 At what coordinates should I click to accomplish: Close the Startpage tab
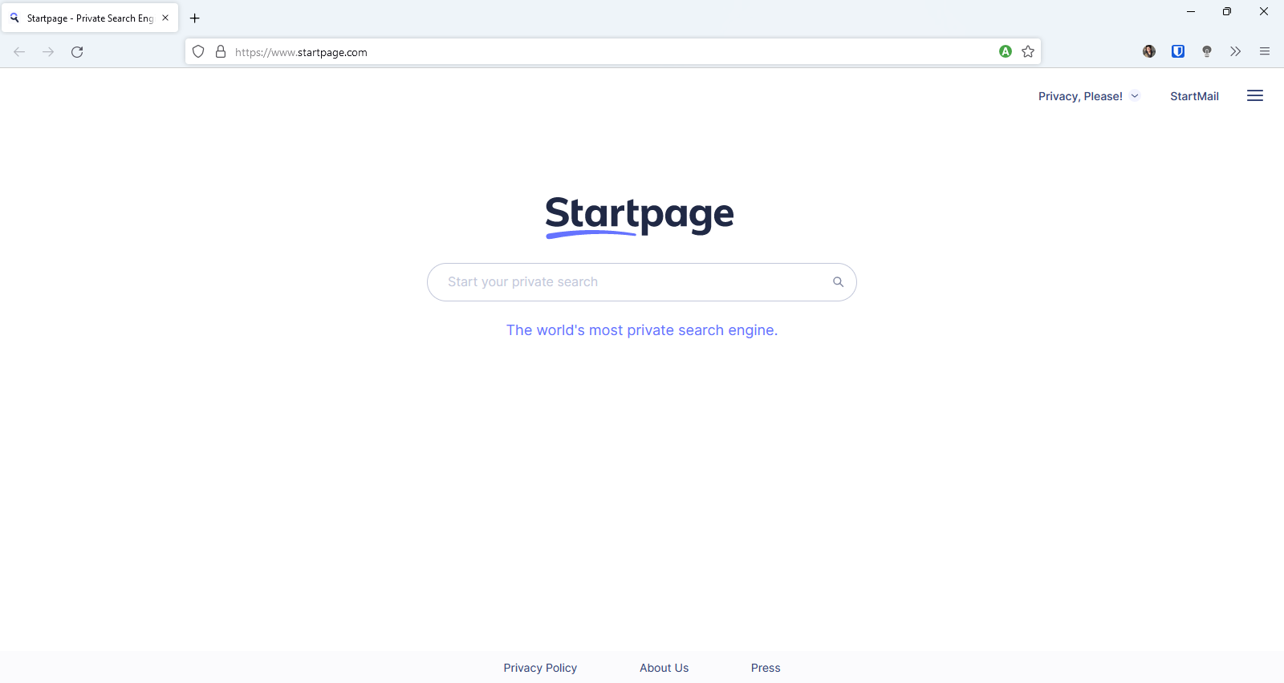pos(165,18)
